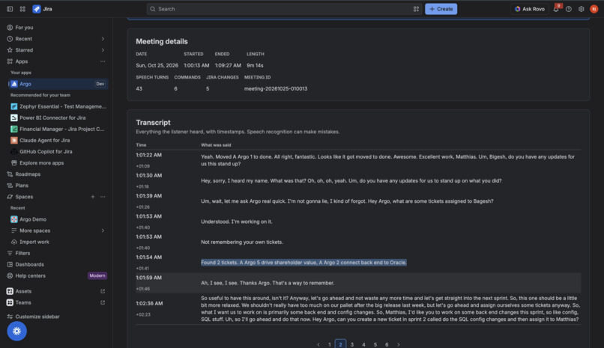604x348 pixels.
Task: Open the Argo Demo space icon
Action: [x=14, y=219]
